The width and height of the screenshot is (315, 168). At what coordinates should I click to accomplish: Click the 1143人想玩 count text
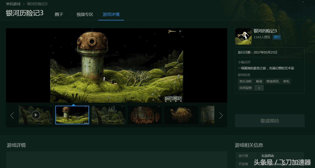(262, 37)
